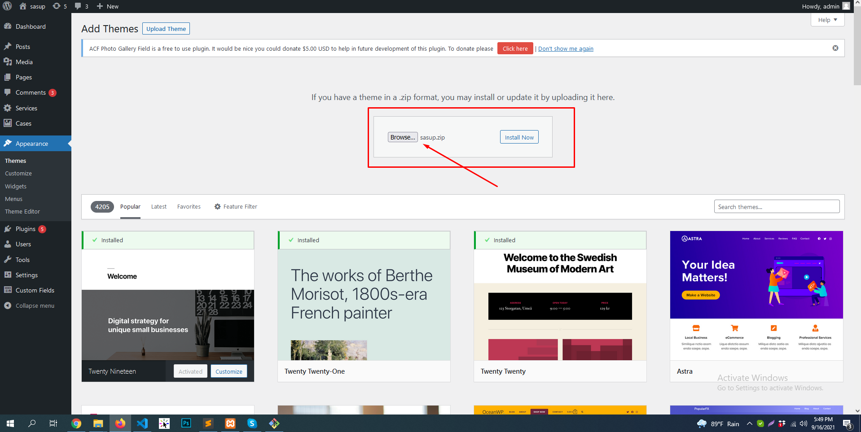The image size is (861, 432).
Task: Open the Themes submenu item
Action: pos(16,161)
